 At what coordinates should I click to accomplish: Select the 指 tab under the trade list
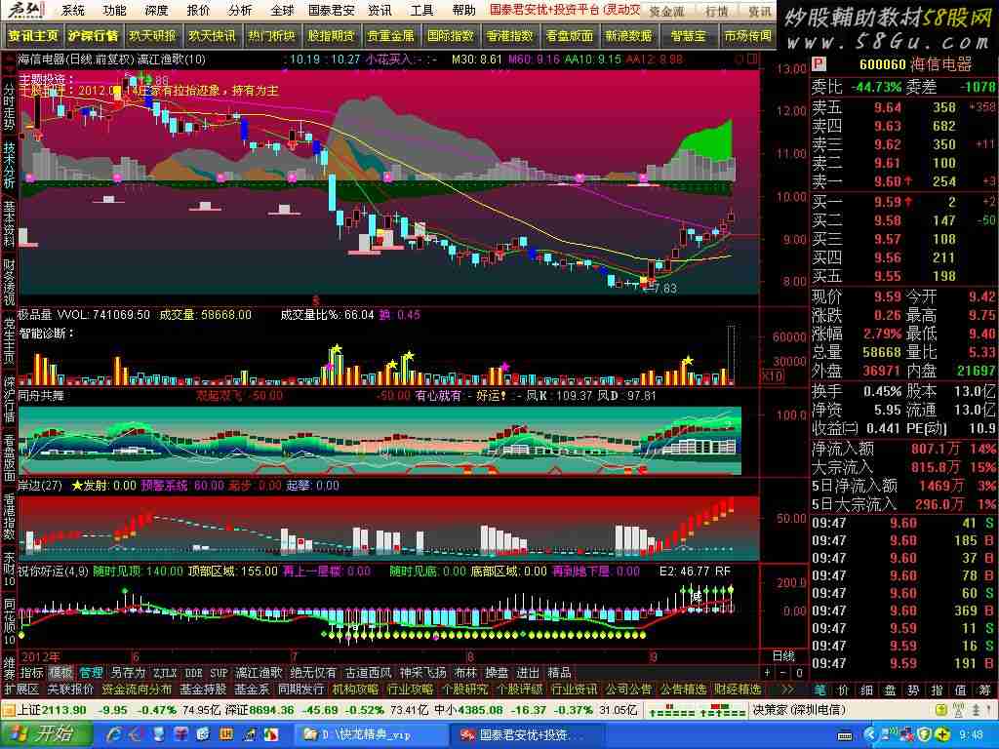(938, 690)
